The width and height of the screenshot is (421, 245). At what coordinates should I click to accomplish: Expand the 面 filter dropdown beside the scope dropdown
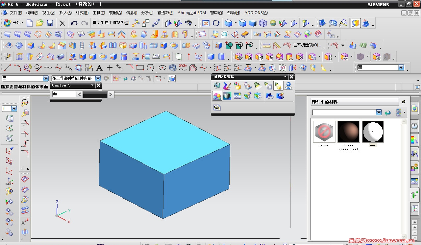pos(46,78)
